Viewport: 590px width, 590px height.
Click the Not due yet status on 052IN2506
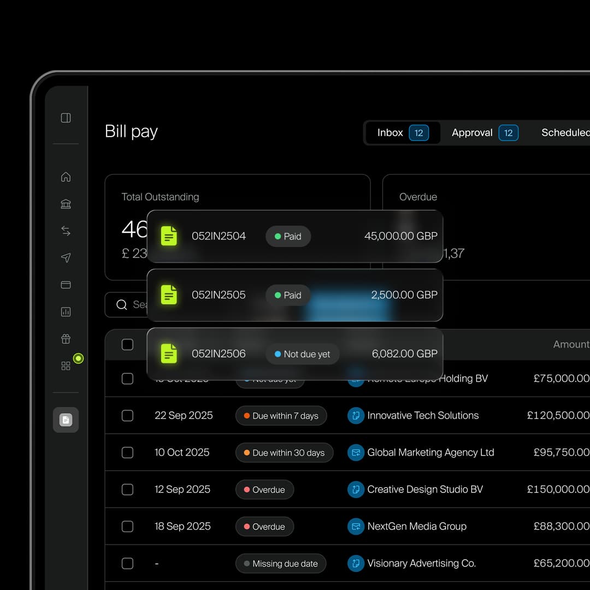(303, 354)
